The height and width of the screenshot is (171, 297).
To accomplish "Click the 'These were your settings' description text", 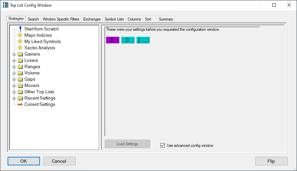I will click(163, 29).
